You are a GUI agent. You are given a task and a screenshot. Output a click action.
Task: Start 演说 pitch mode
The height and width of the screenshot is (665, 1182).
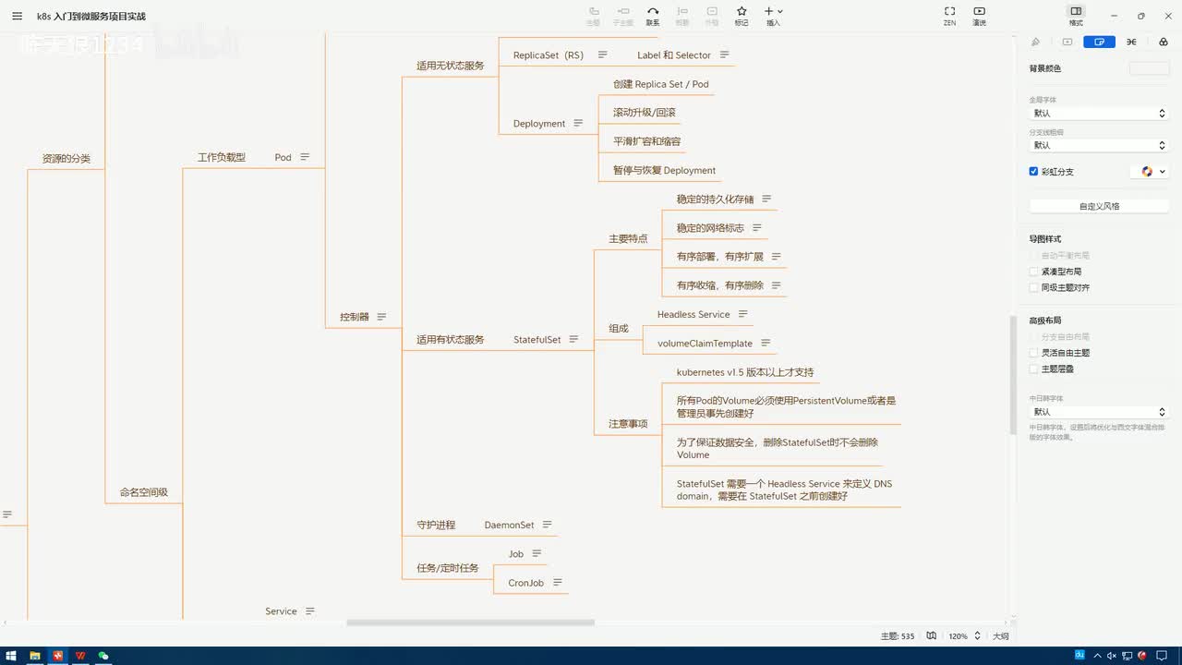979,16
